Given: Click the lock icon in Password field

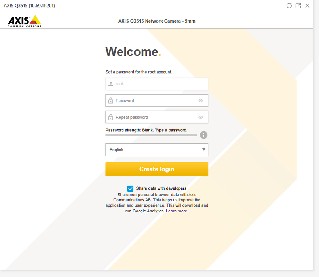Looking at the screenshot, I should 111,100.
